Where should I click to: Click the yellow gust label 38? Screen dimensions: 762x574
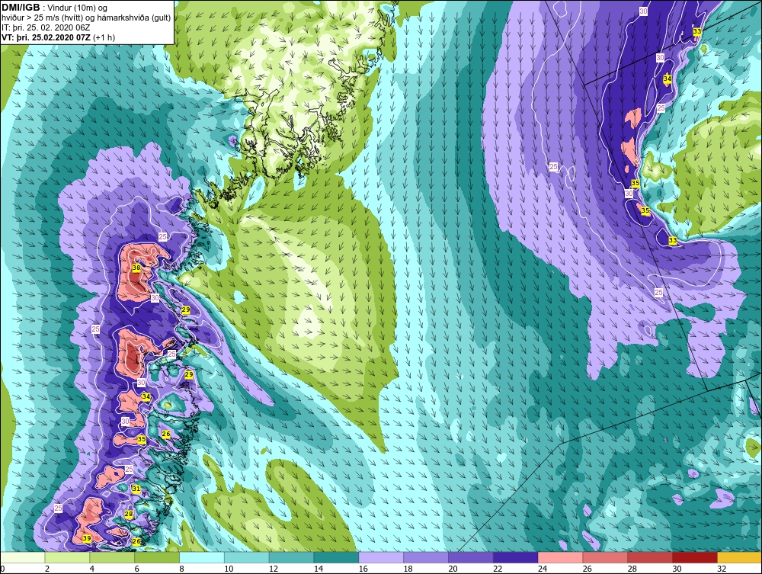(136, 268)
